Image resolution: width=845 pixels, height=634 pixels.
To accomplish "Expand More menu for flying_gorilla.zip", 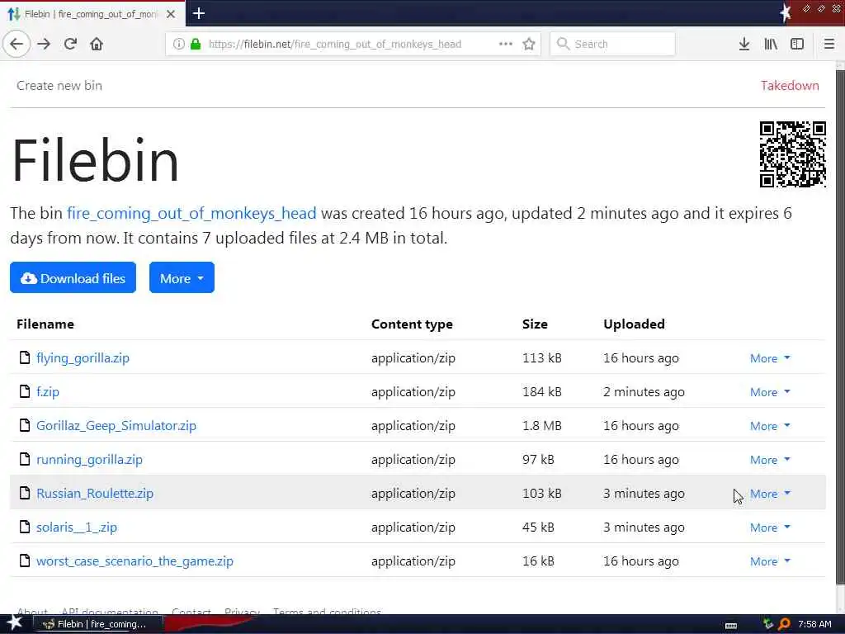I will coord(770,358).
